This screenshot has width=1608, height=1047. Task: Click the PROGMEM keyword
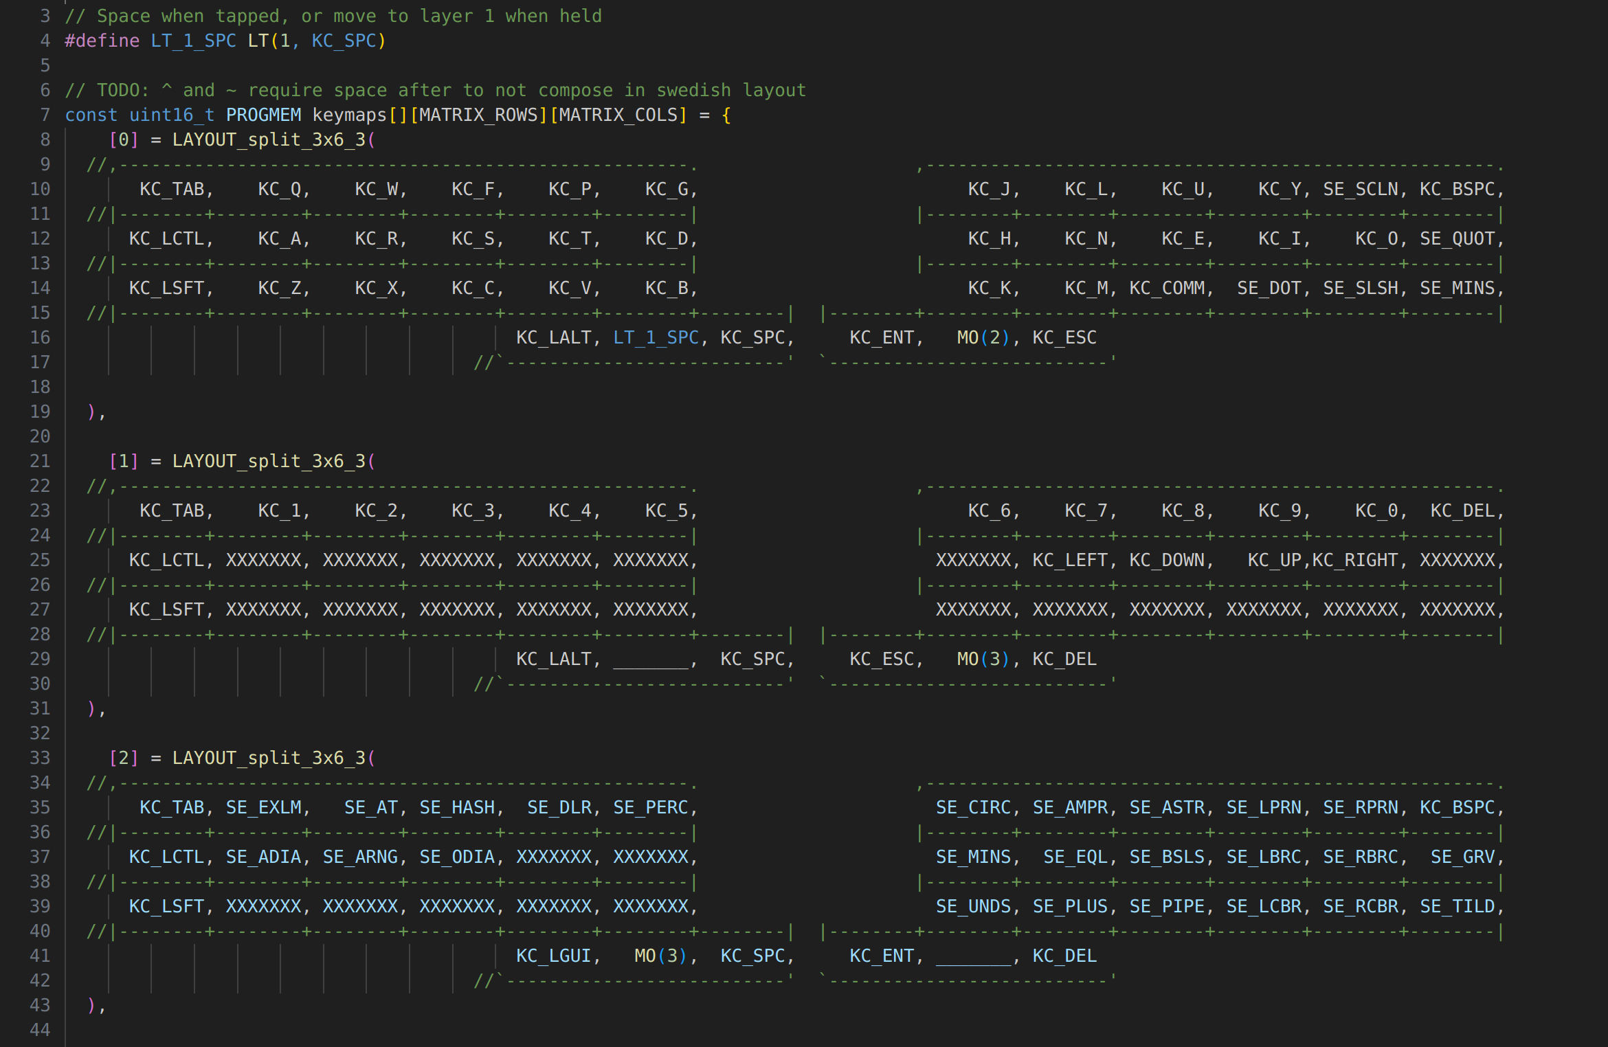(263, 115)
